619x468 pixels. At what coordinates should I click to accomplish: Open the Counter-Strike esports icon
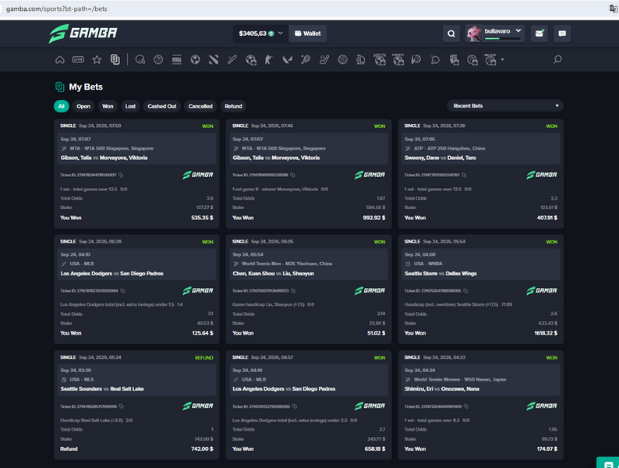[x=269, y=59]
